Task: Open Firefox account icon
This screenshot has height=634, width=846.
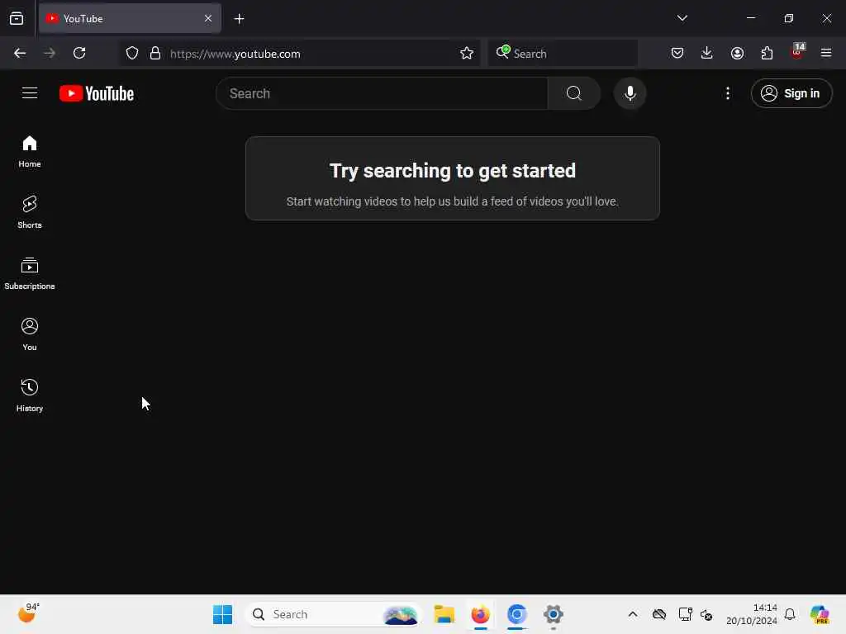Action: (x=737, y=53)
